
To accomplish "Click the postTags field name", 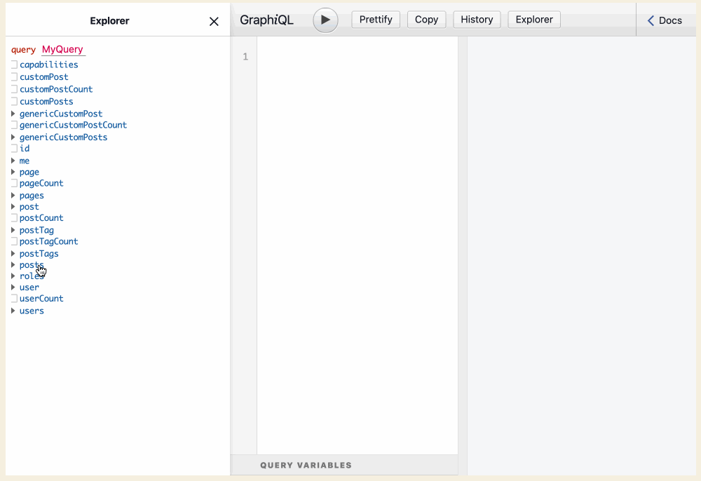I will pyautogui.click(x=39, y=253).
